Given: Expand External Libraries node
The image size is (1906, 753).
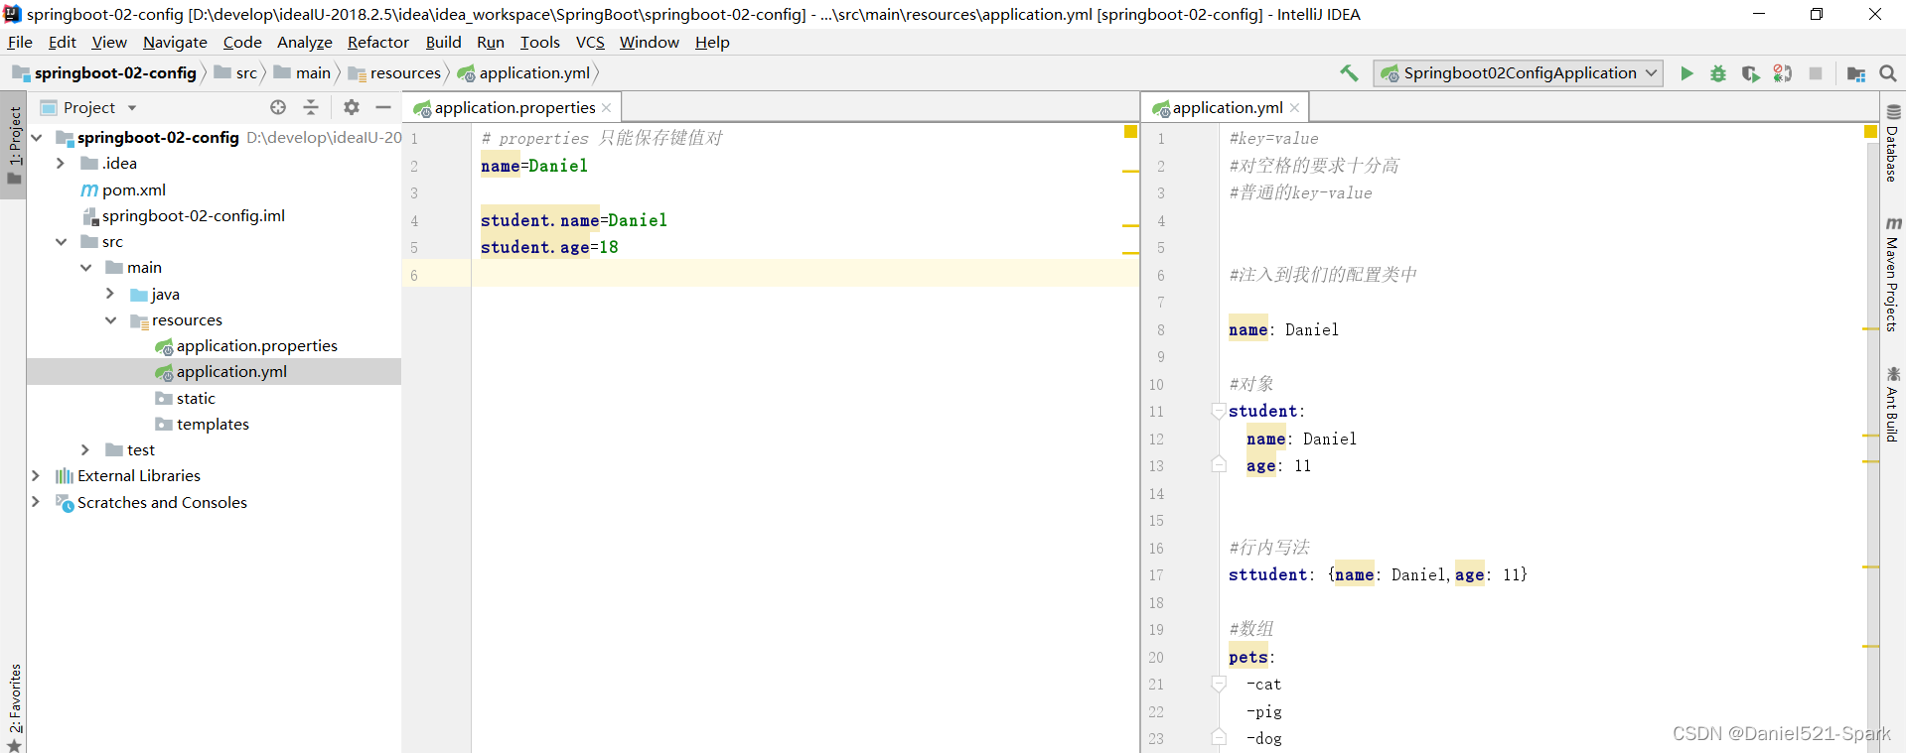Looking at the screenshot, I should point(36,475).
